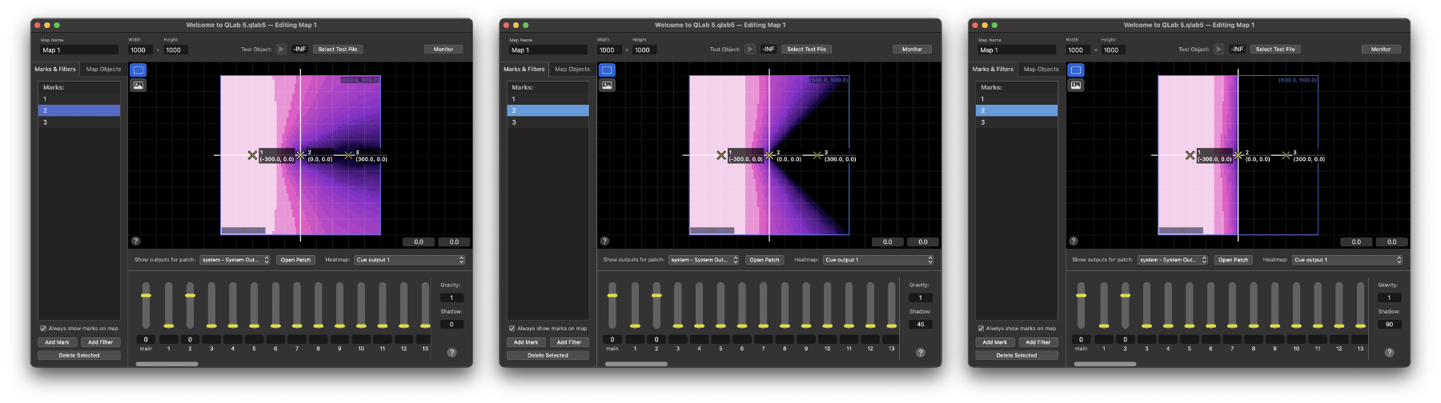Select Marks & Filters tab in the Shadow 90 window

[993, 70]
